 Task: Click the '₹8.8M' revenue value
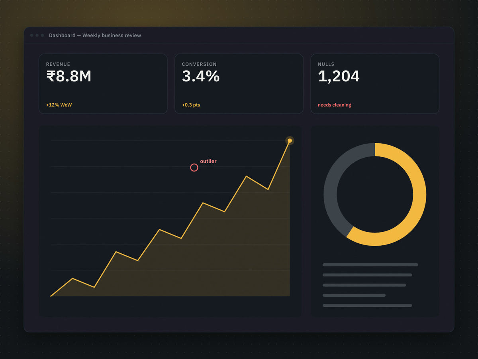tap(69, 76)
